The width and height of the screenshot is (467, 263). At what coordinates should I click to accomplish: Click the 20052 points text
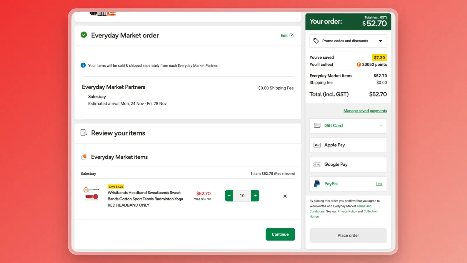point(374,65)
